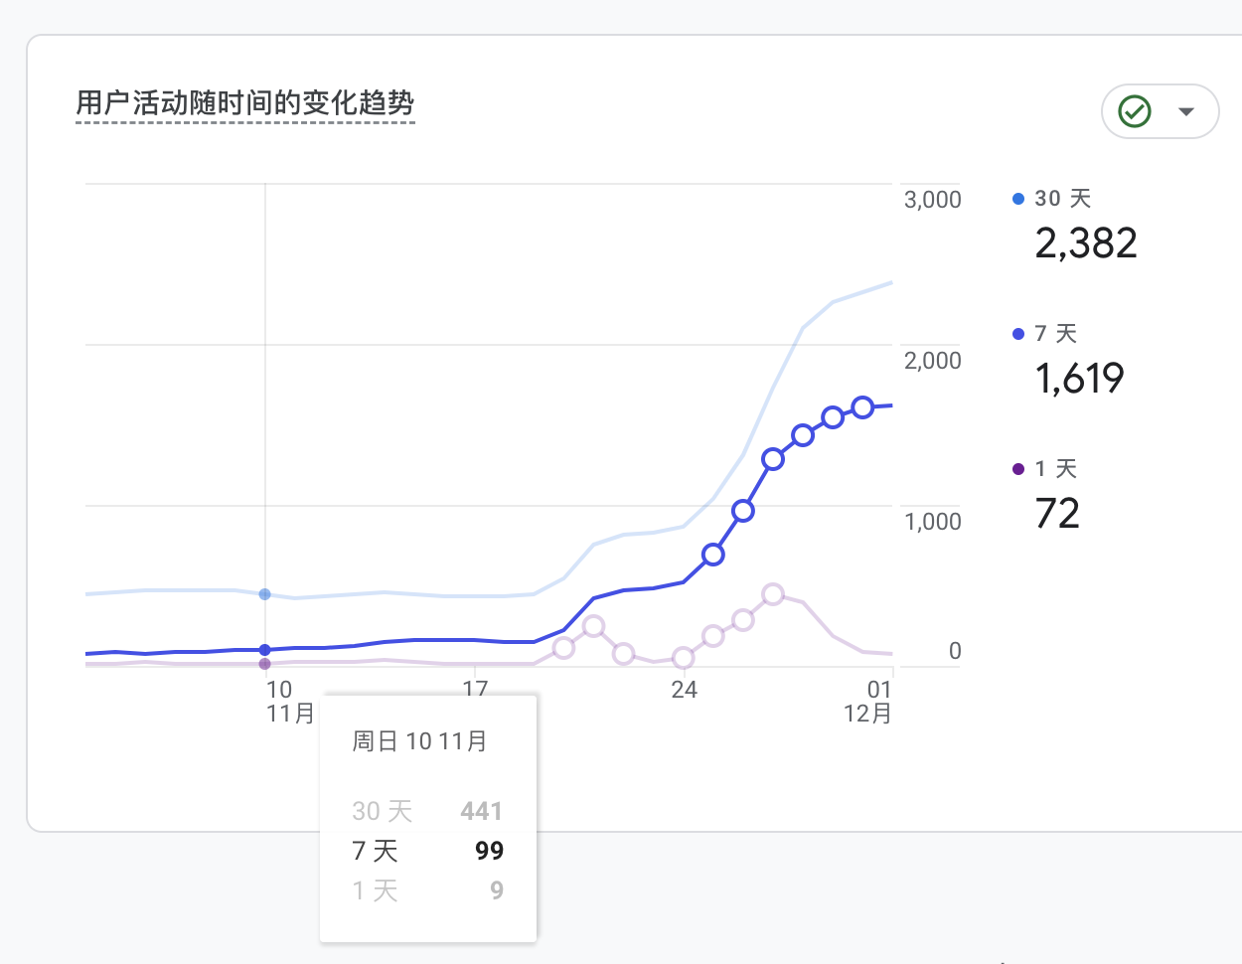Click the 1-day circle marker on Nov 24

(x=683, y=658)
